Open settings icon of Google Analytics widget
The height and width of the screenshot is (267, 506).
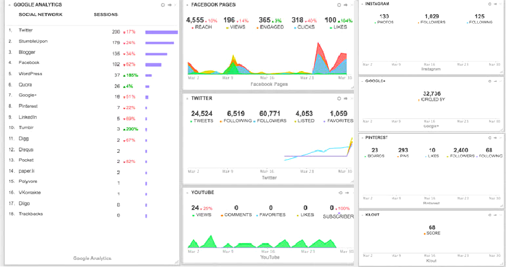(163, 5)
